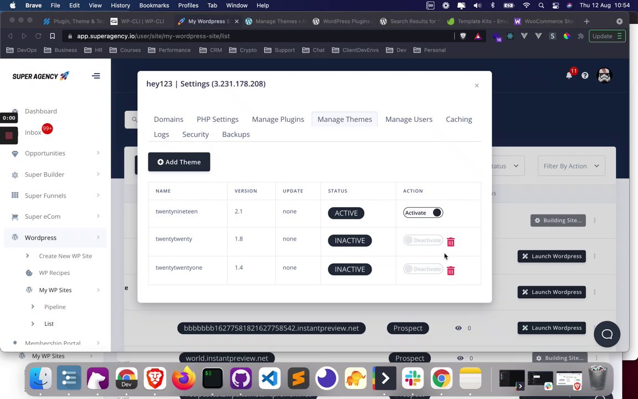638x399 pixels.
Task: Click the bookmark icon in browser toolbar
Action: (52, 36)
